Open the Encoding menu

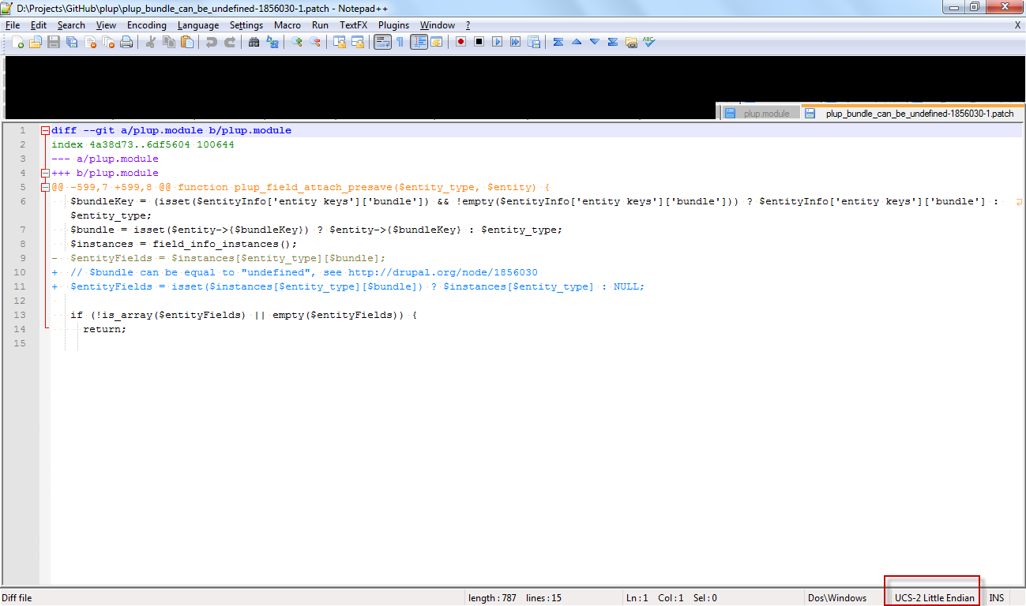pyautogui.click(x=147, y=25)
